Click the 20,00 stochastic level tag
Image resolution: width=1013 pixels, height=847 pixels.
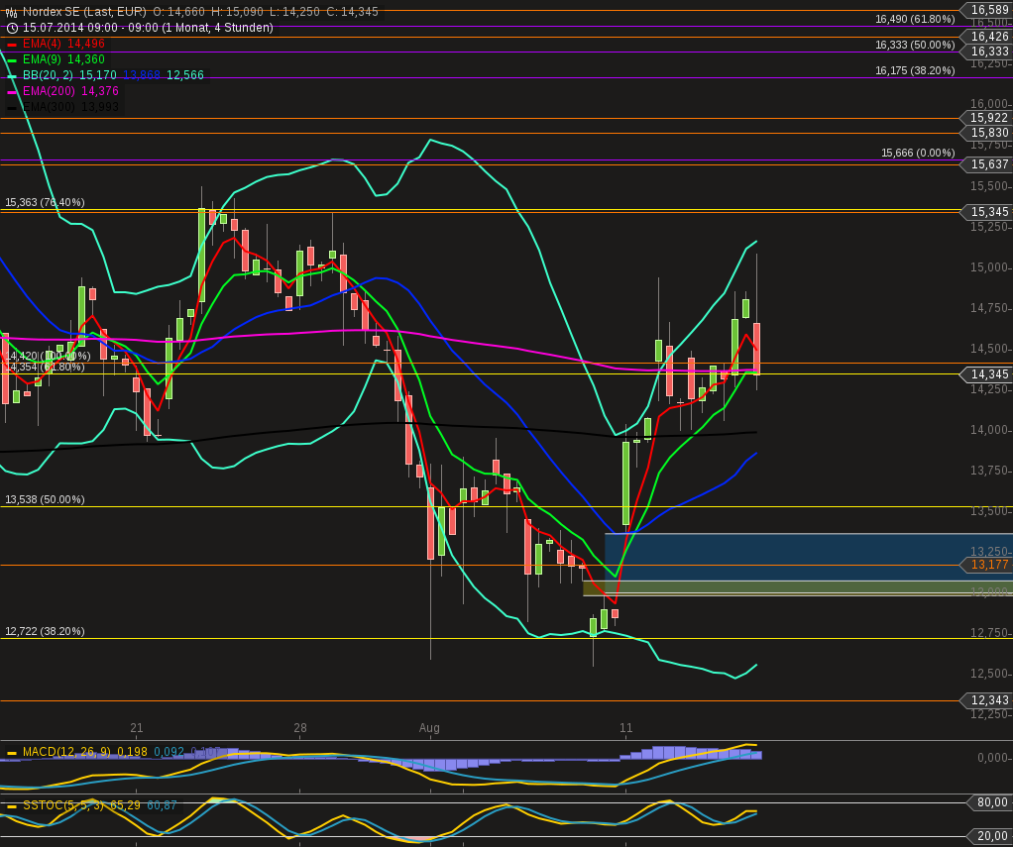(x=990, y=837)
